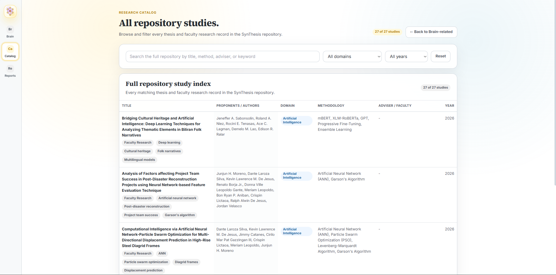Click the Reset filters button
556x275 pixels.
coord(441,56)
